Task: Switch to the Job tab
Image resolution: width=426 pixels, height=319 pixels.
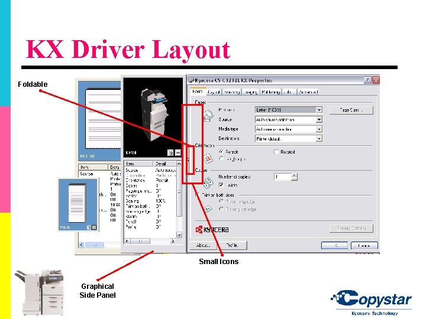Action: coord(289,92)
